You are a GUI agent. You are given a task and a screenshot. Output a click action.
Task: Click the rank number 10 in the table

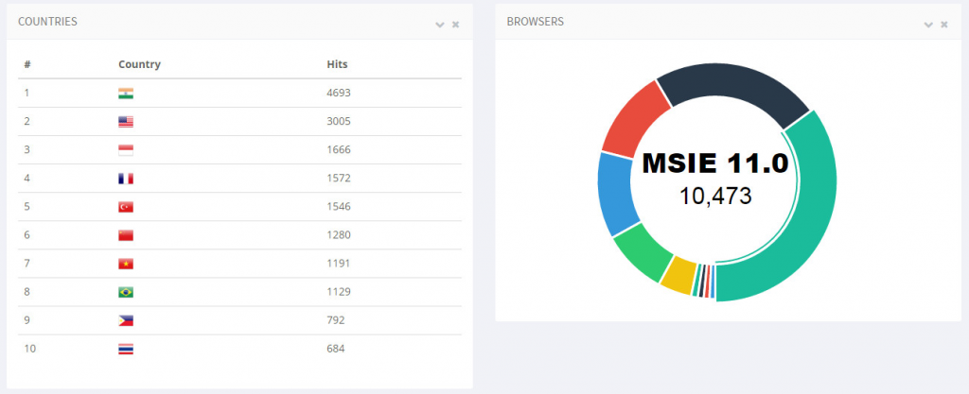pyautogui.click(x=30, y=348)
